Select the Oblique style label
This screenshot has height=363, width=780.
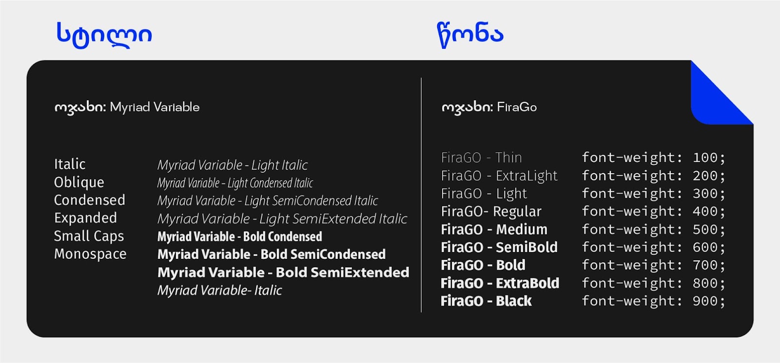point(79,182)
